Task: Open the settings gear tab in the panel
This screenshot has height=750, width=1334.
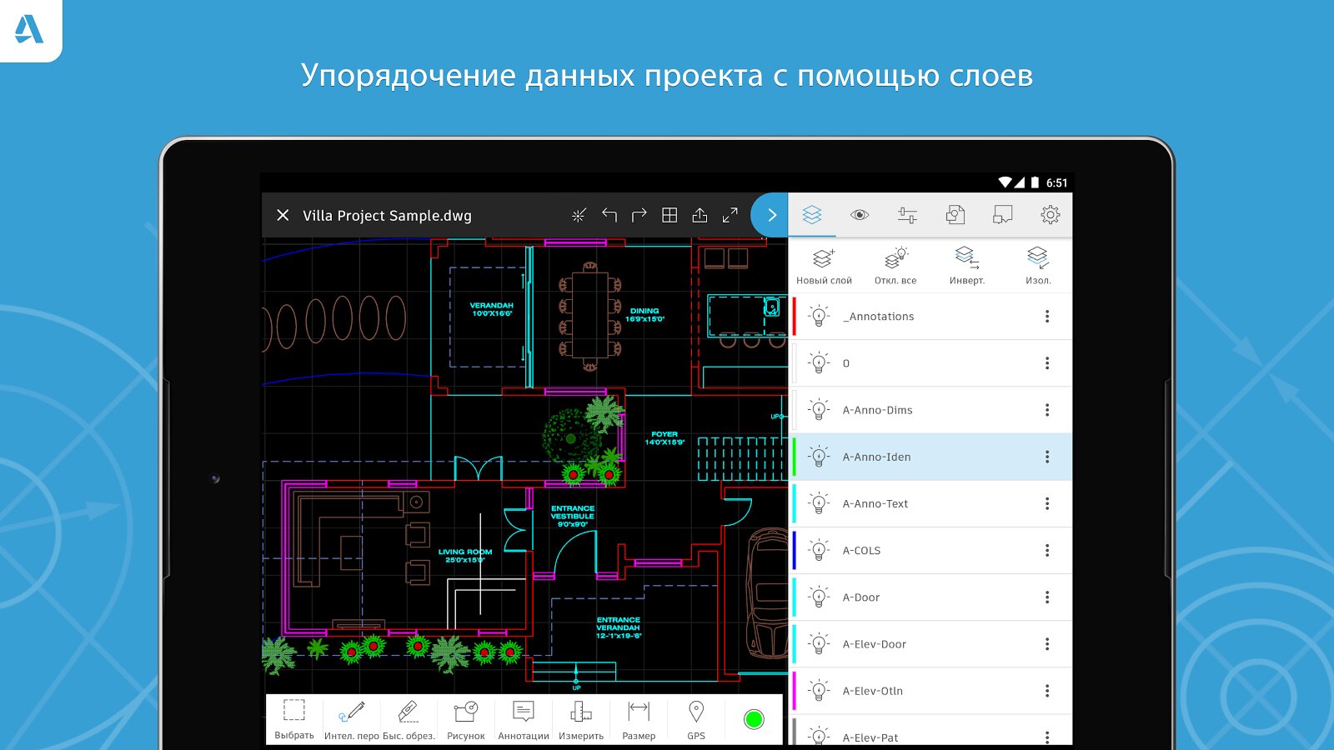Action: click(x=1050, y=215)
